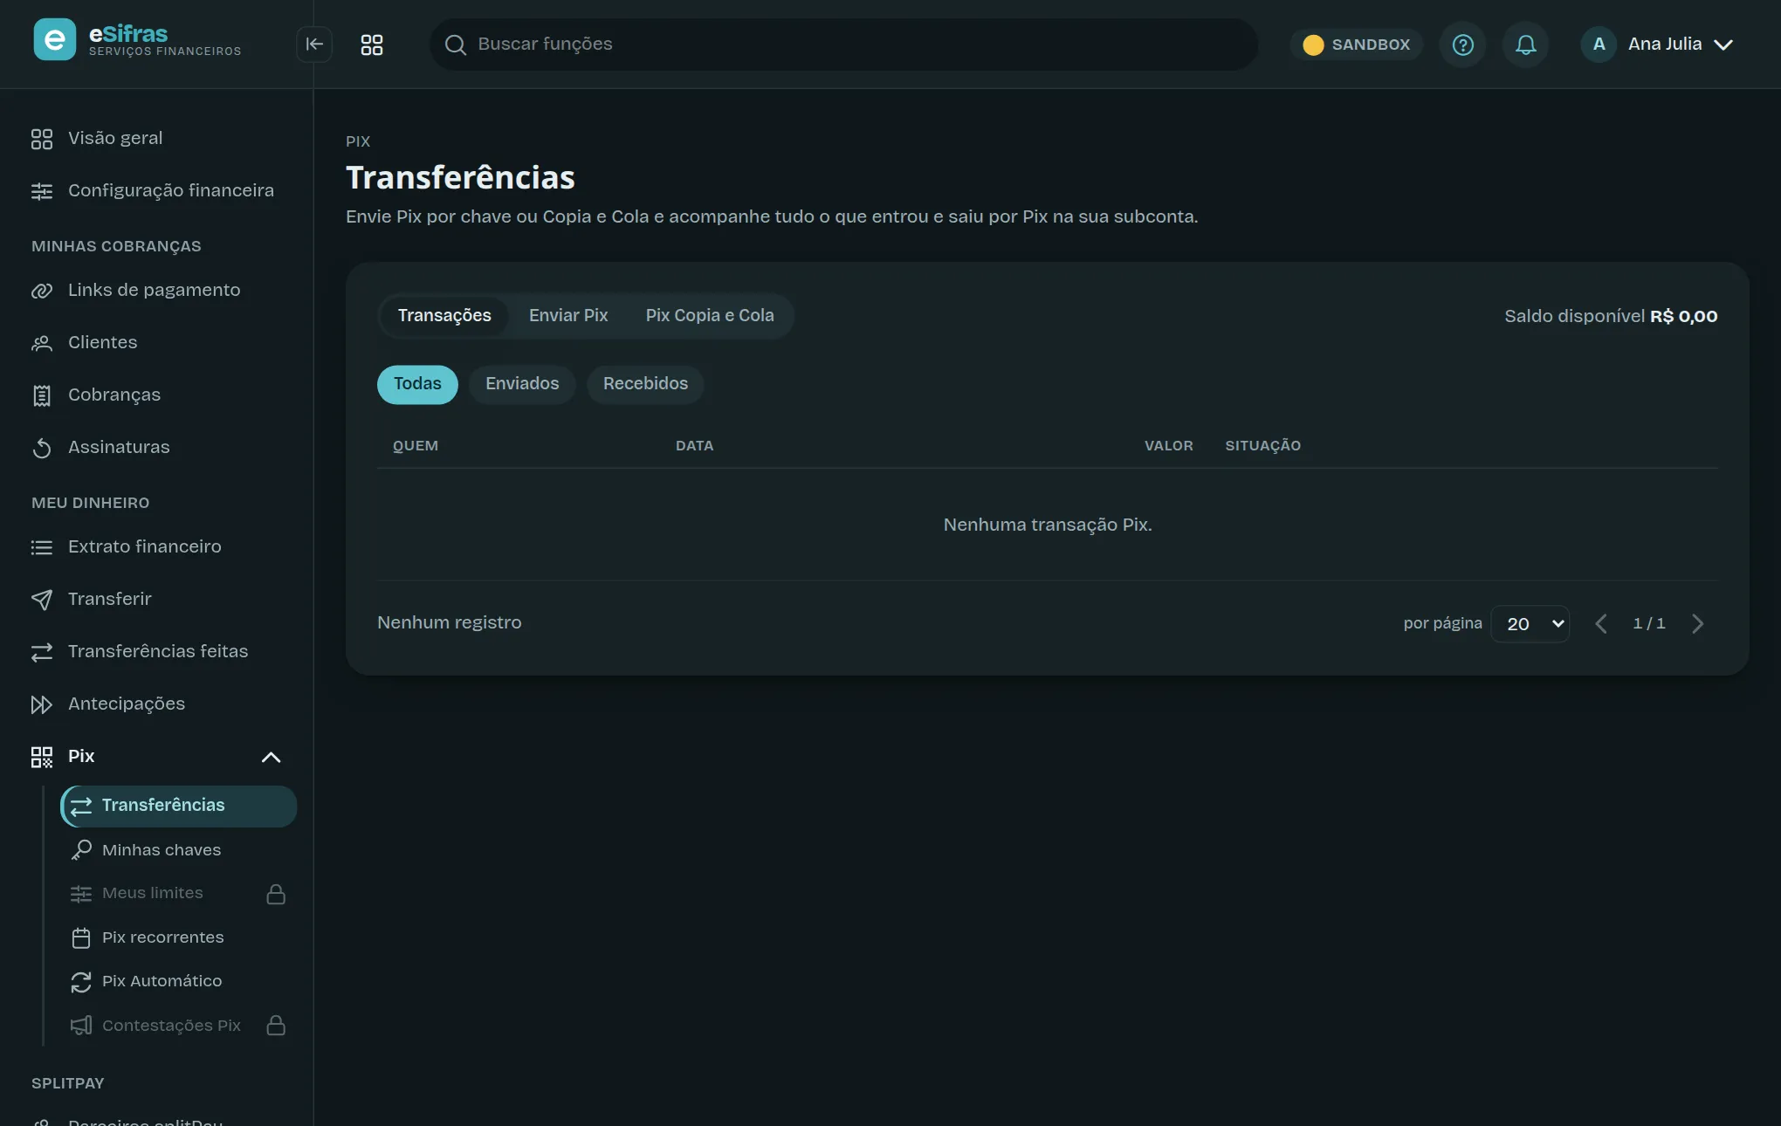Click the Nenhum registro text
Image resolution: width=1781 pixels, height=1126 pixels.
(x=450, y=623)
